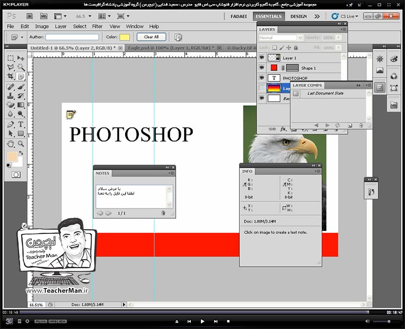Click the foreground color swatch
The width and height of the screenshot is (405, 329).
pos(12,157)
